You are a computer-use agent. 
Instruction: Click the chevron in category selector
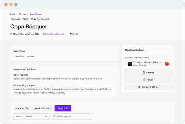pos(46,117)
